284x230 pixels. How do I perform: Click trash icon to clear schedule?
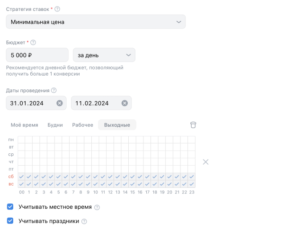tap(193, 125)
